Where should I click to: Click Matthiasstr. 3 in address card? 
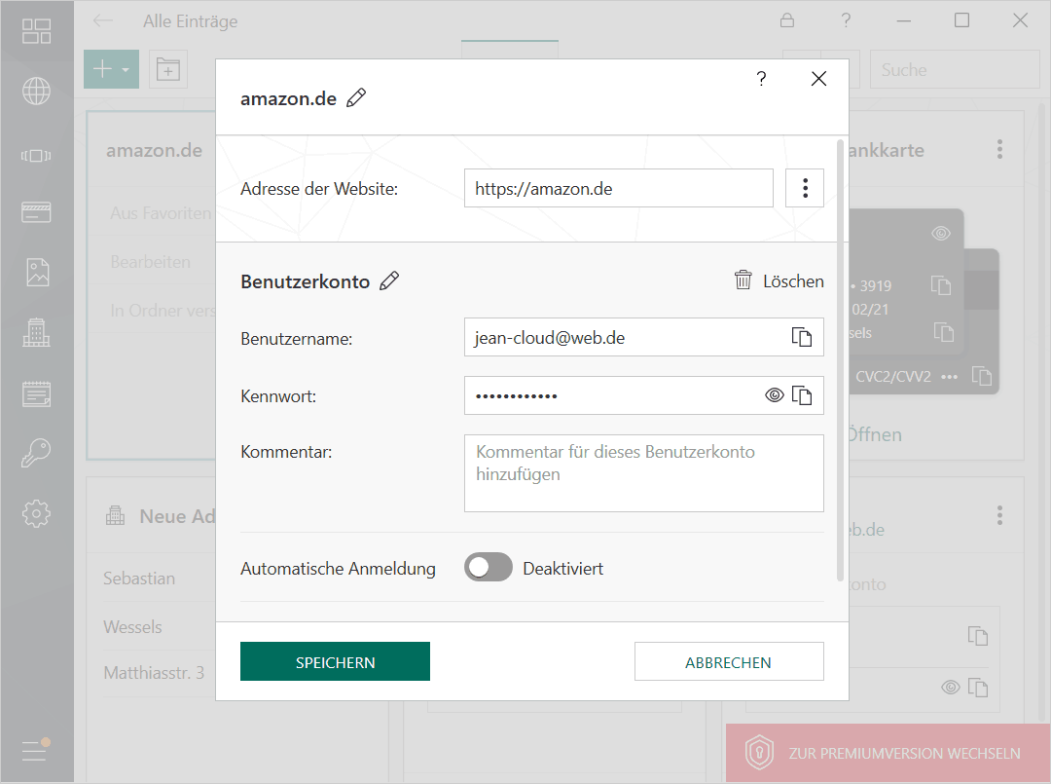point(154,673)
